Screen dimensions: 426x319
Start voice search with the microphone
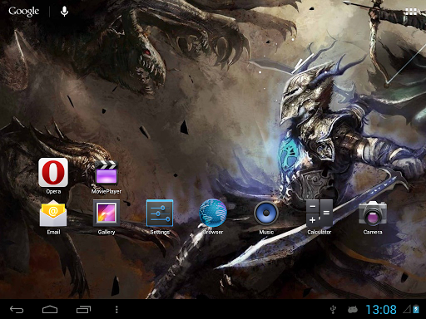tap(64, 12)
